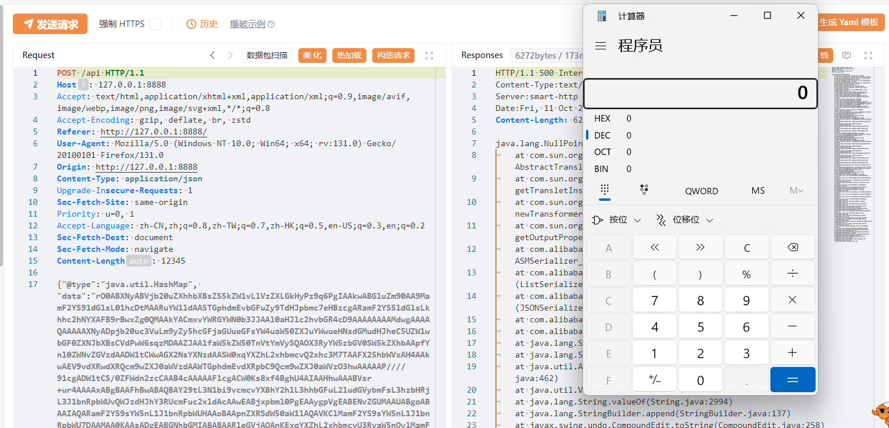Click the right shift >> key
This screenshot has width=889, height=428.
coord(701,248)
